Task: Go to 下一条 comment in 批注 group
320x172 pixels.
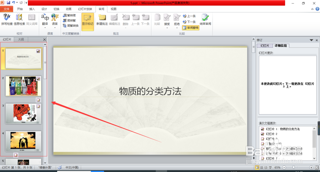Action: (145, 19)
